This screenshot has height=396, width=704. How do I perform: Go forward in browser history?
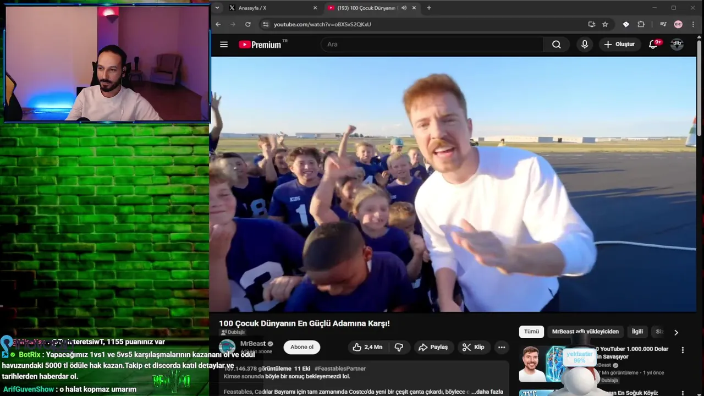(x=233, y=24)
